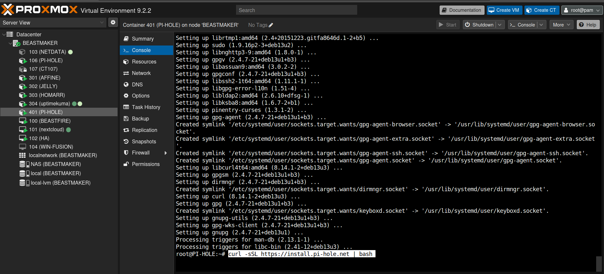Image resolution: width=604 pixels, height=274 pixels.
Task: Click the edit tags pencil icon
Action: point(271,25)
